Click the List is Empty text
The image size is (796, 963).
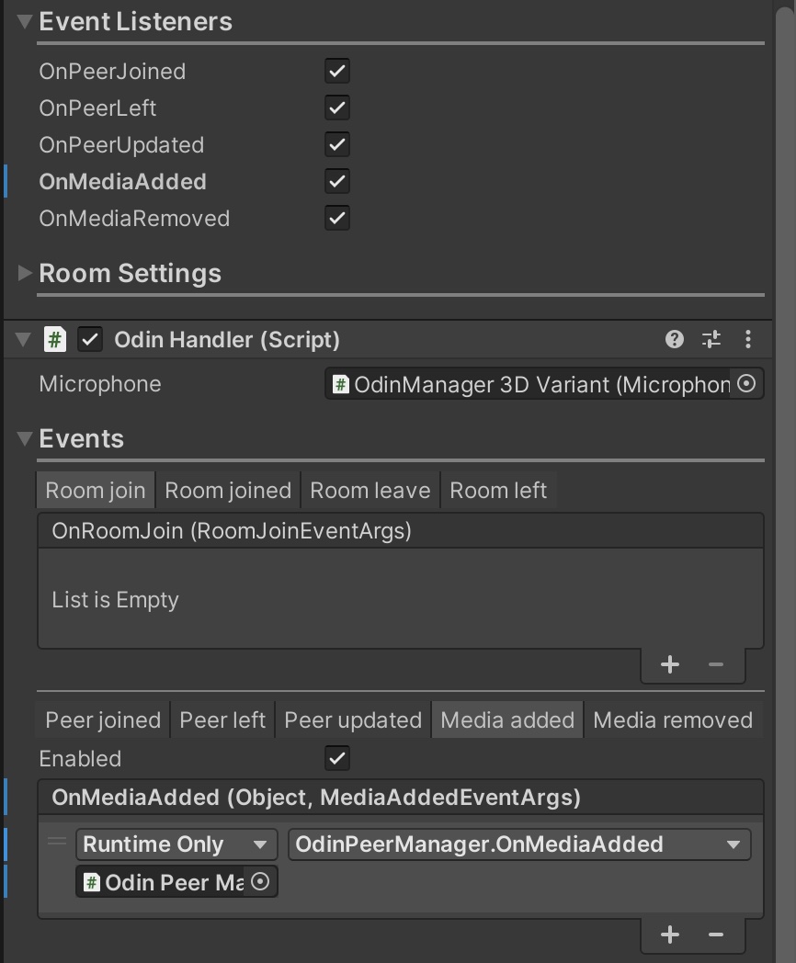coord(116,599)
